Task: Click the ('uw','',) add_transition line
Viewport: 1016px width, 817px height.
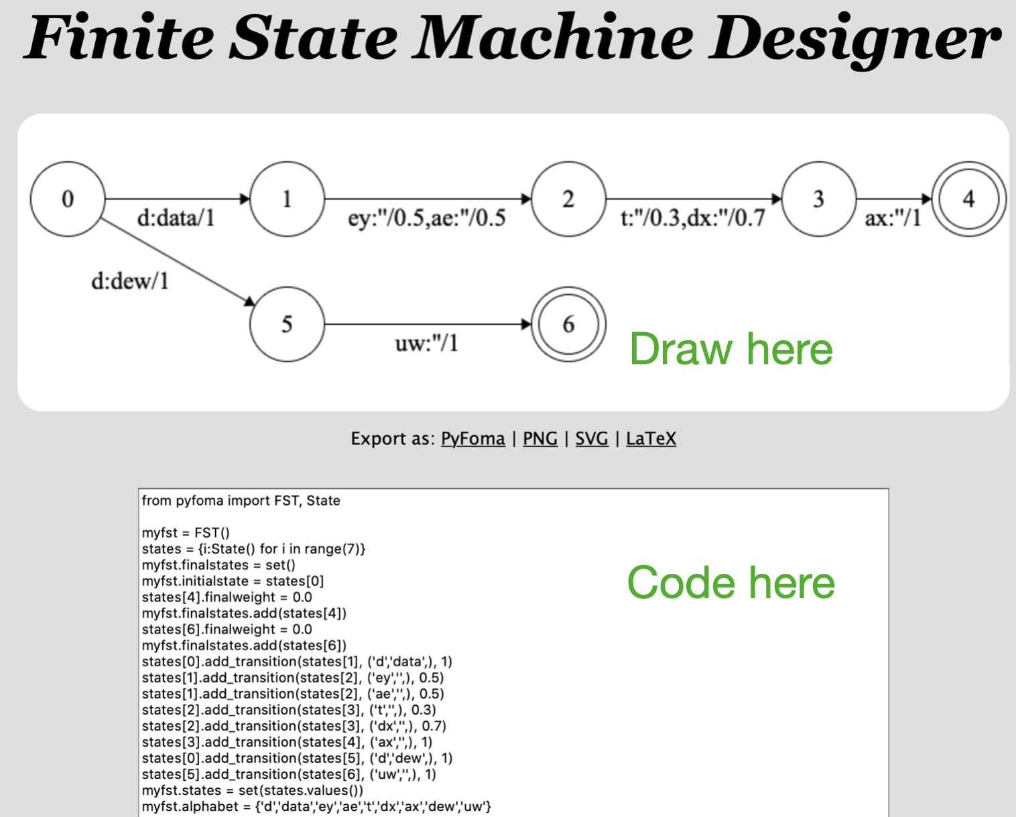Action: [289, 773]
